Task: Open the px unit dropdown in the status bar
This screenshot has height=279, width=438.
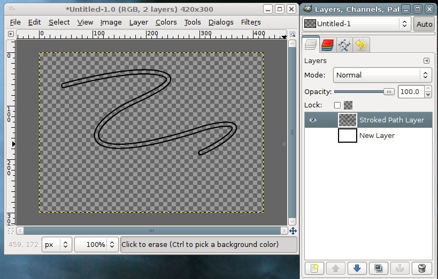Action: coord(57,245)
